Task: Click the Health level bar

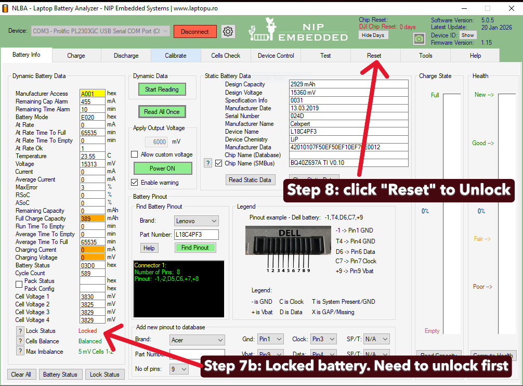Action: (x=507, y=213)
